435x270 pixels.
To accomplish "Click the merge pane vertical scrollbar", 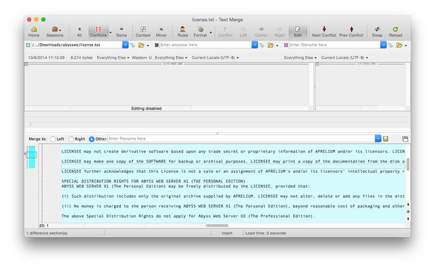I will click(408, 165).
